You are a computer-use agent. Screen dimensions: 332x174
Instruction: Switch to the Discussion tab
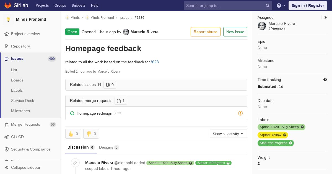click(x=81, y=147)
